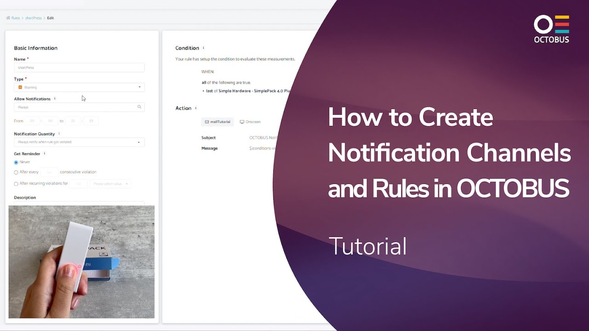The height and width of the screenshot is (331, 589).
Task: Click the info icon beside Allow Notifications
Action: pos(55,99)
